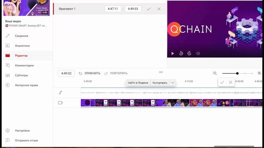Confirm the cut with the timeline checkmark
264x148 pixels.
[x=222, y=82]
